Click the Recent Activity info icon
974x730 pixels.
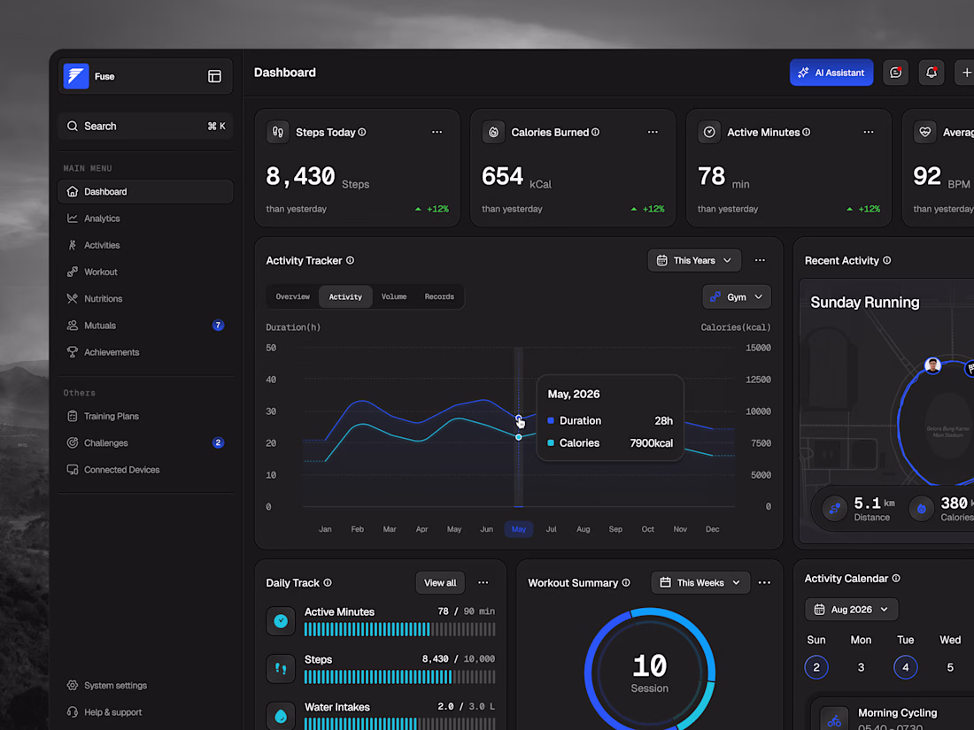[887, 261]
